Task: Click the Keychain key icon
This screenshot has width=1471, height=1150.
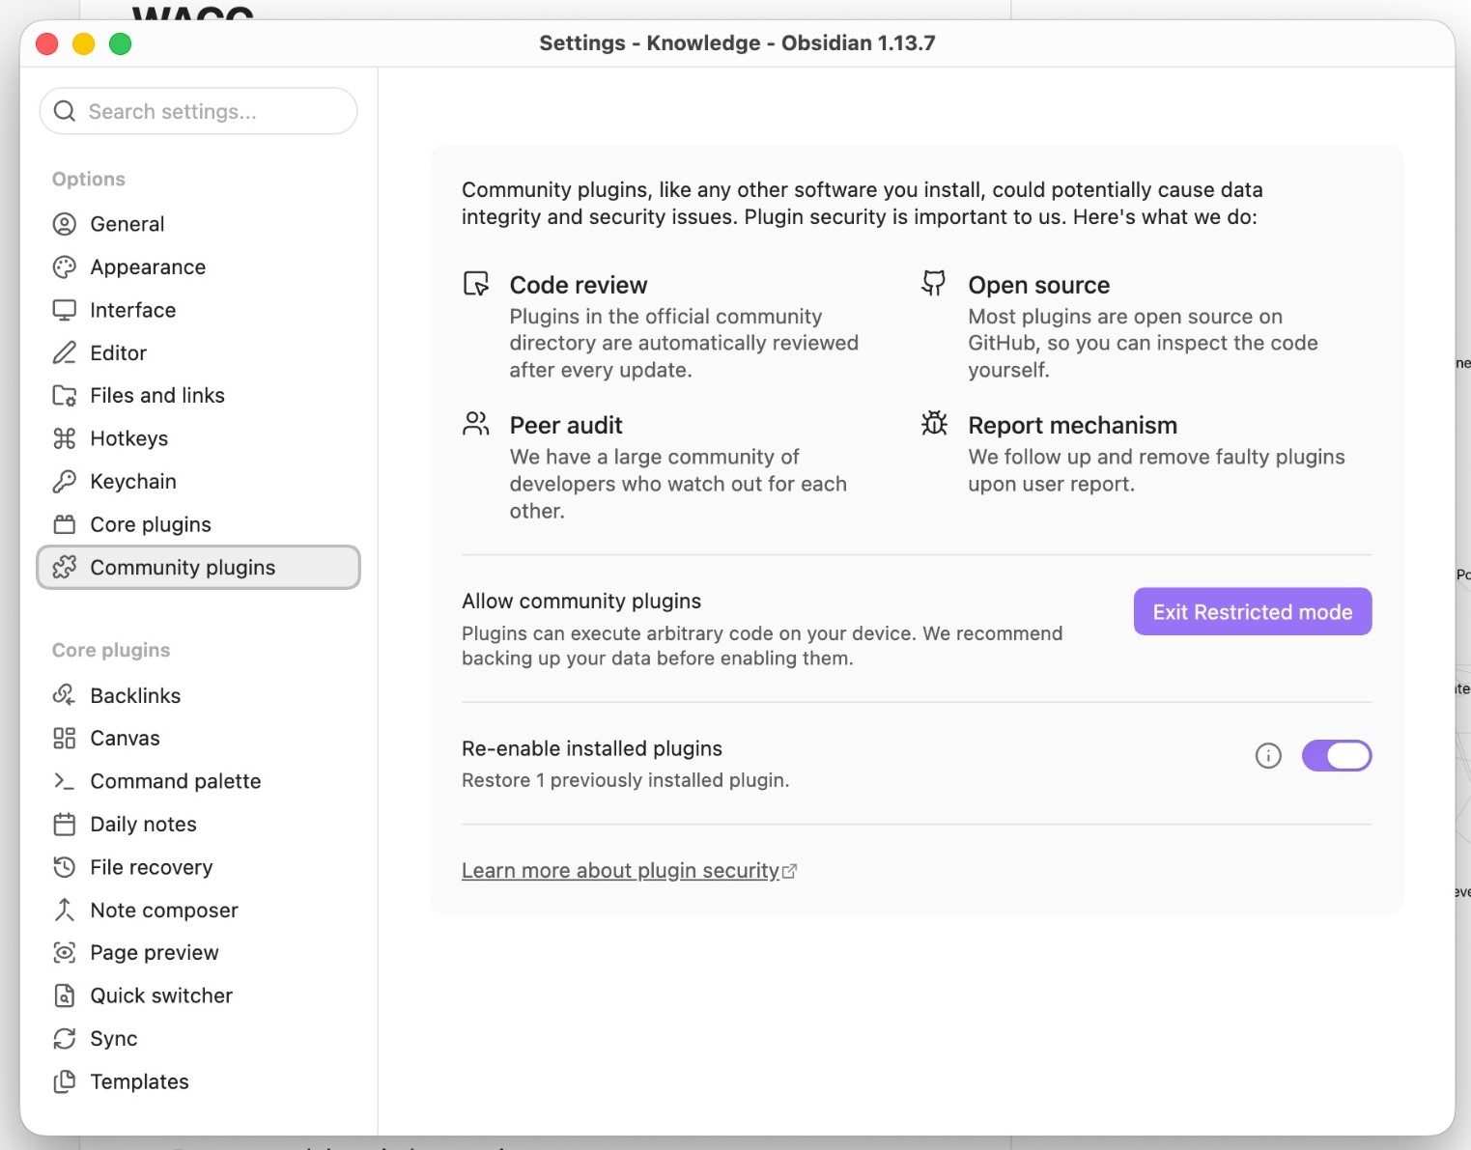Action: click(65, 482)
